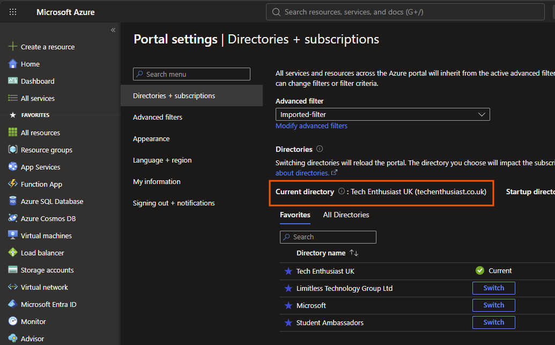The height and width of the screenshot is (345, 555).
Task: Sort directories by Directory name column
Action: (x=327, y=253)
